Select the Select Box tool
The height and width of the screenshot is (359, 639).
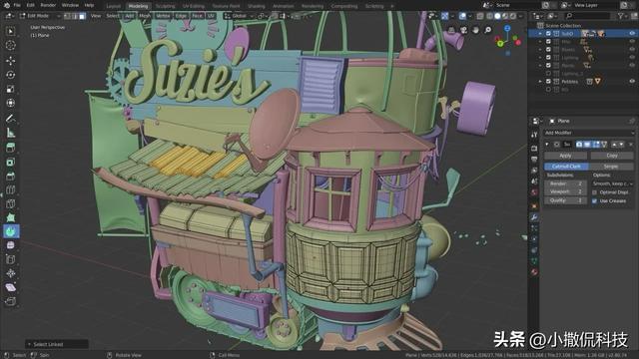[11, 31]
